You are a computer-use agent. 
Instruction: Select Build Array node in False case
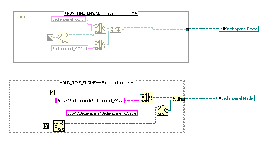(177, 99)
